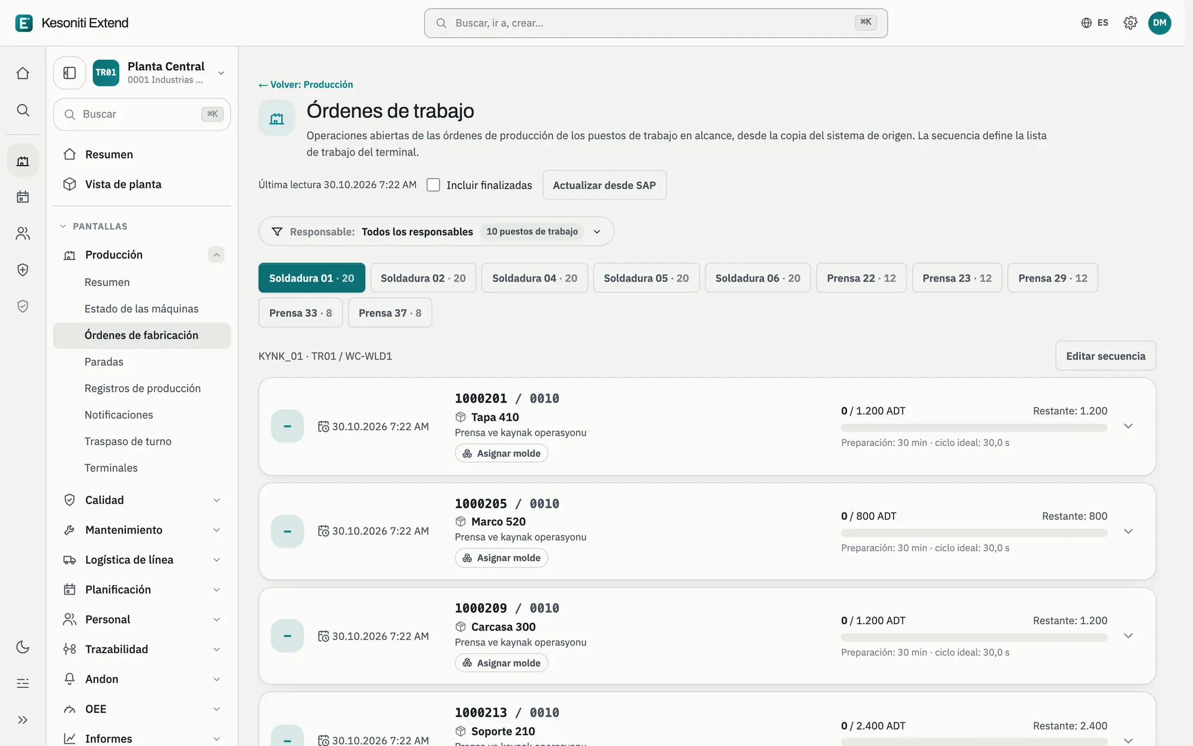Enable the Incluir finalizadas checkbox

point(433,185)
